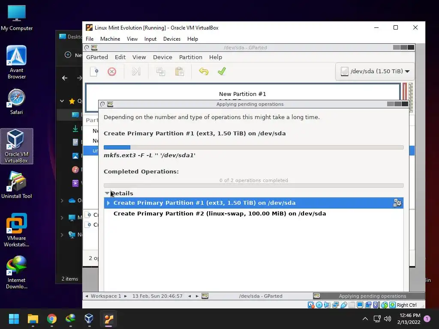Show hidden system tray icons chevron

tap(365, 319)
